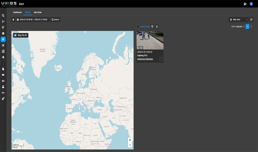Image resolution: width=258 pixels, height=152 pixels.
Task: Open the circles cluster icon in the sidebar
Action: pos(3,51)
